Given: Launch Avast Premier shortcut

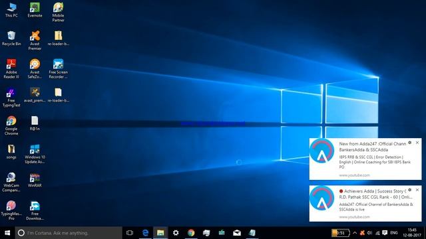Looking at the screenshot, I should [x=35, y=40].
